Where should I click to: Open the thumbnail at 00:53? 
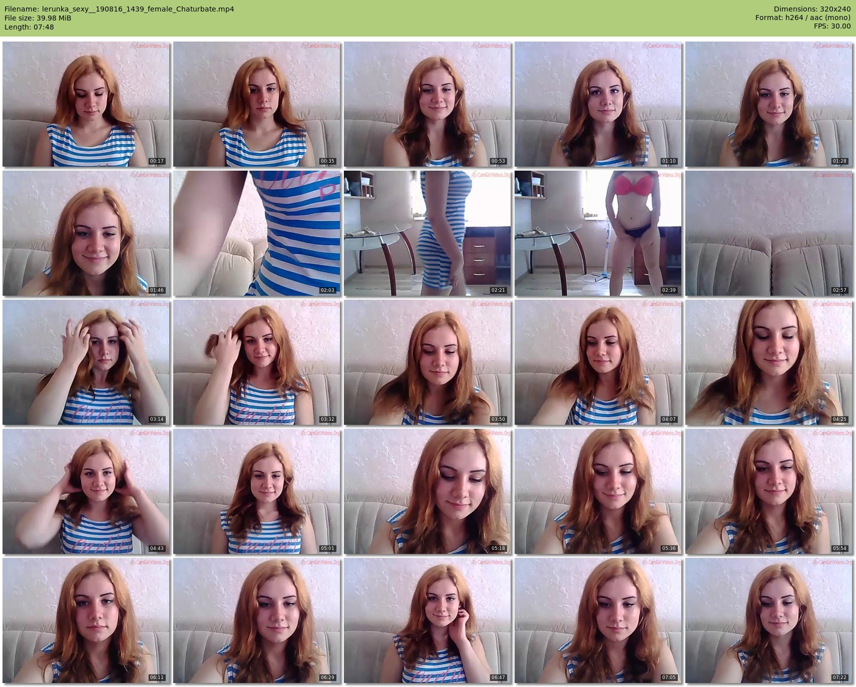[x=427, y=104]
